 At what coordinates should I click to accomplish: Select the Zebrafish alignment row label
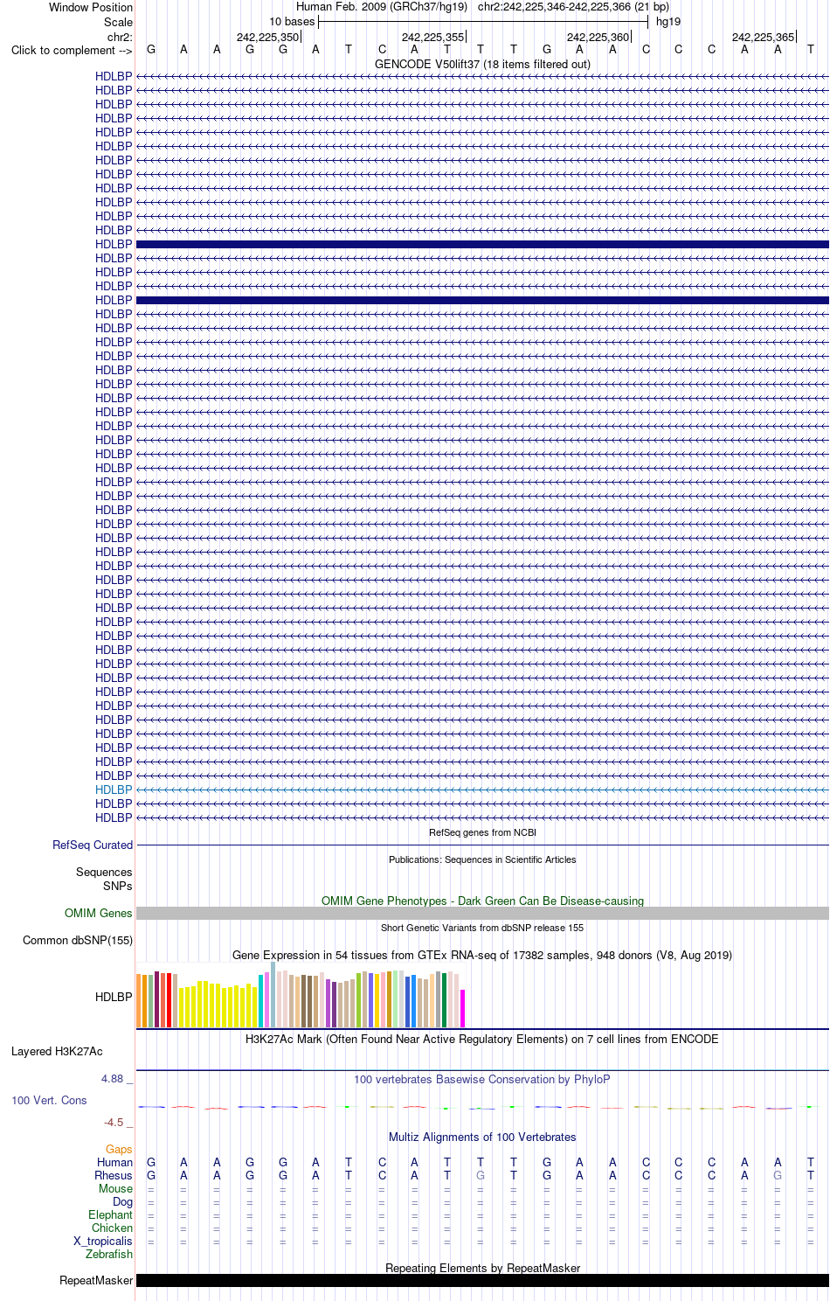pos(109,1254)
